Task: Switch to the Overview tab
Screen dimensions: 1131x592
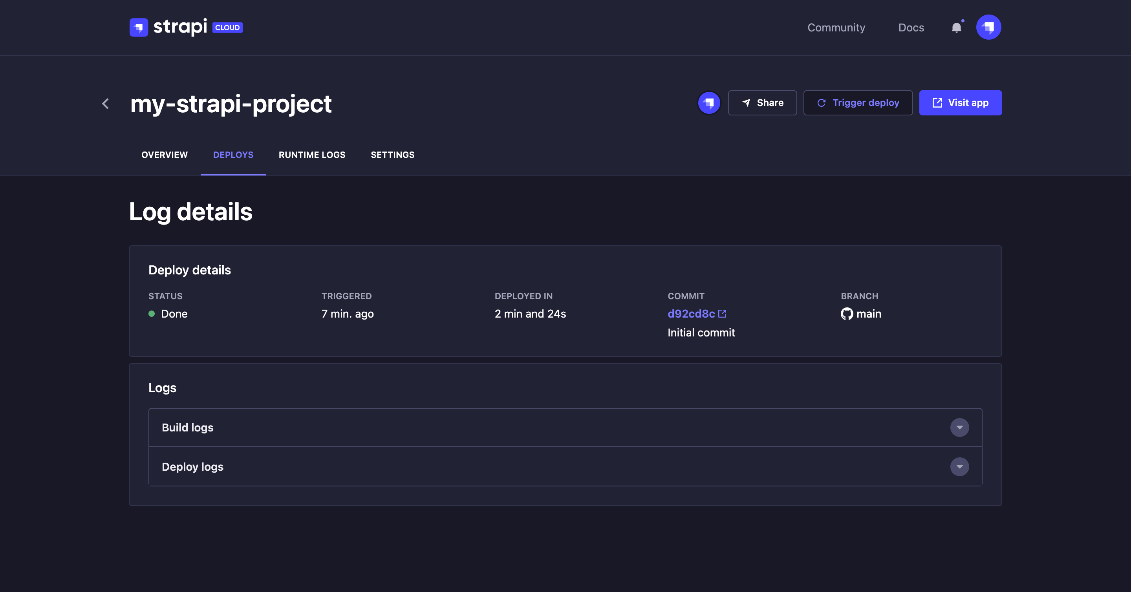Action: (165, 155)
